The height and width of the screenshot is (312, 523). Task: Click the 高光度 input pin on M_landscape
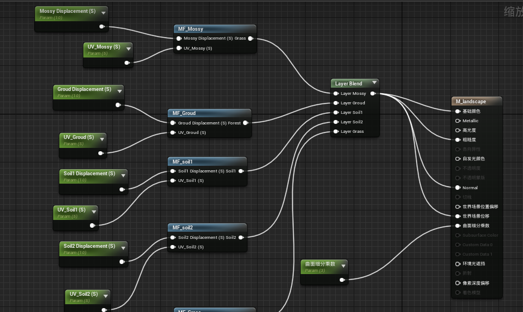point(458,131)
